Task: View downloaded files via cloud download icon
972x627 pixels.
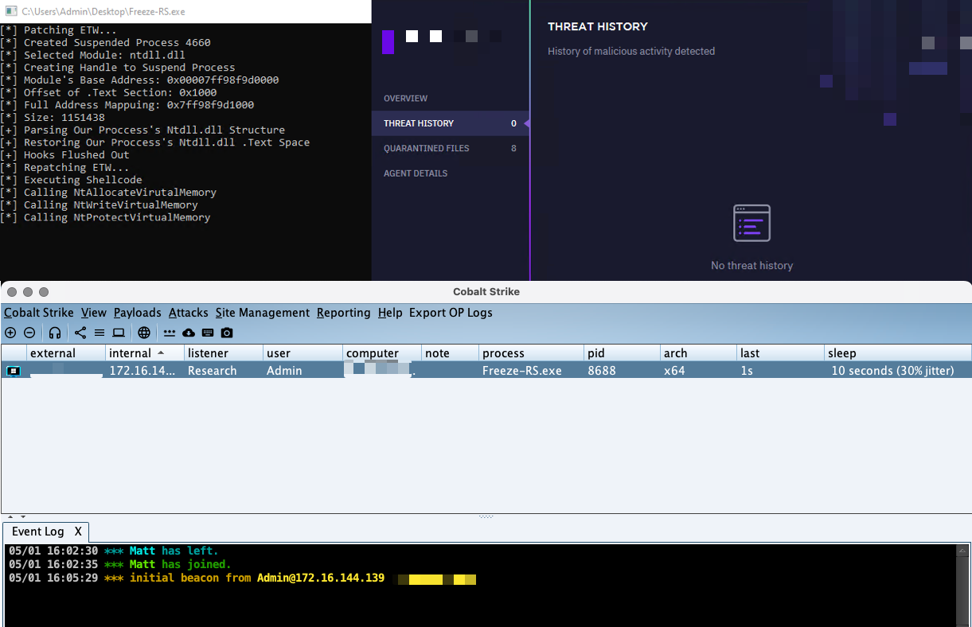Action: pyautogui.click(x=189, y=333)
